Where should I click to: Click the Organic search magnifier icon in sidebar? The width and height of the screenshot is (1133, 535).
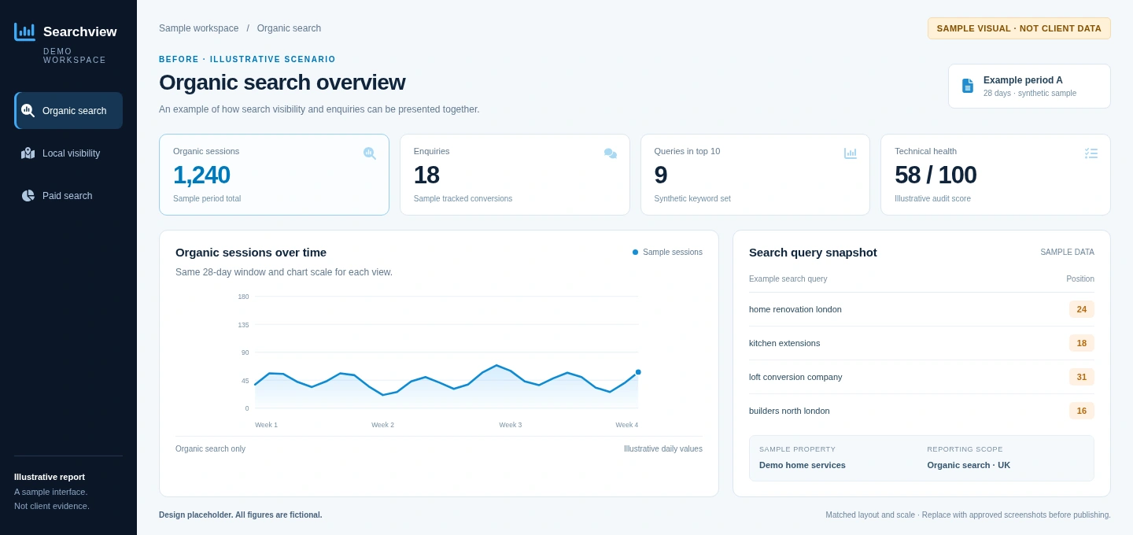point(28,110)
